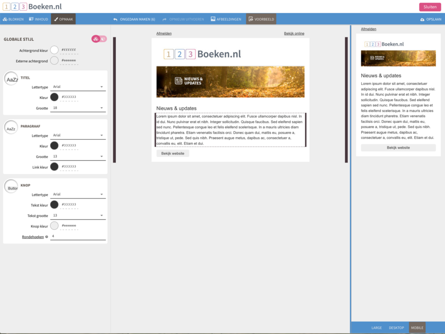This screenshot has height=334, width=445.
Task: Select the autumn Nieuws & updates banner in the editor
Action: 230,82
